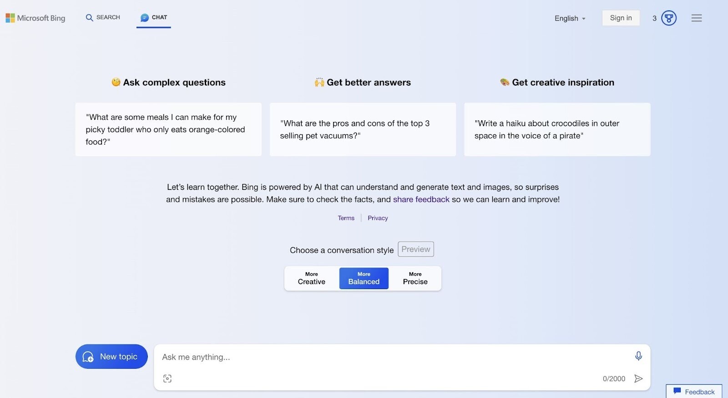Open the hamburger menu icon

point(696,18)
